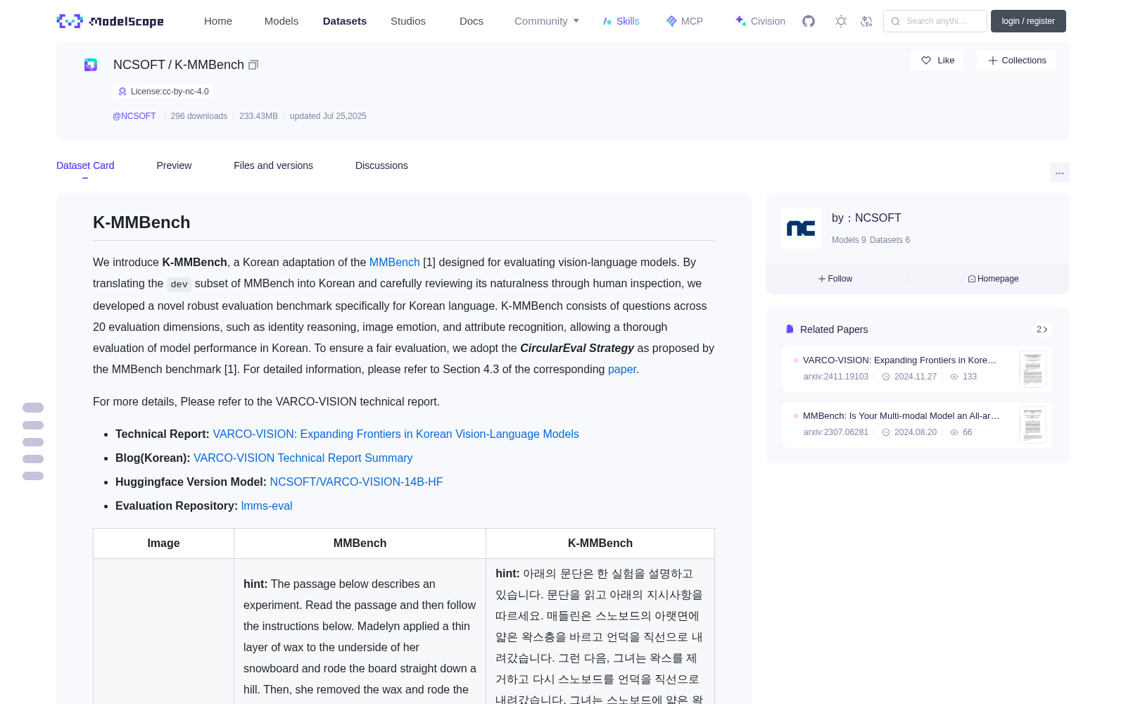1126x704 pixels.
Task: Click arxiv:2411.19103 identifier
Action: [836, 377]
